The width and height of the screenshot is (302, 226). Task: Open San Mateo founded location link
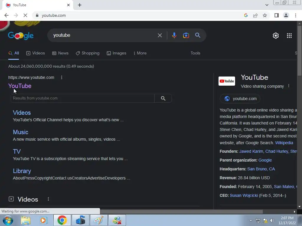pyautogui.click(x=284, y=187)
